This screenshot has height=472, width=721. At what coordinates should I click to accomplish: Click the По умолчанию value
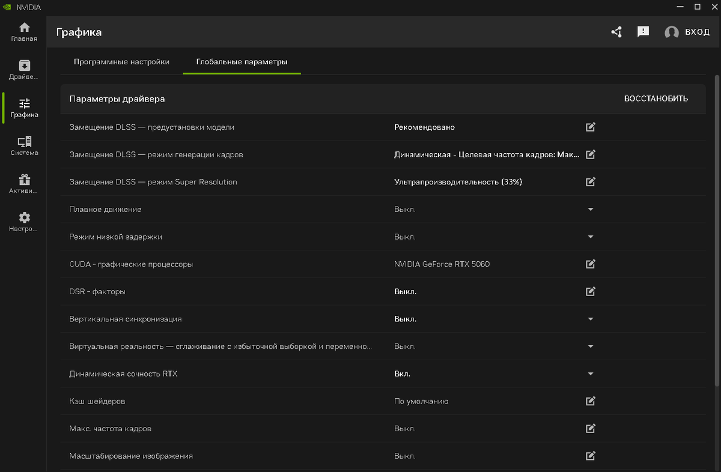coord(421,401)
